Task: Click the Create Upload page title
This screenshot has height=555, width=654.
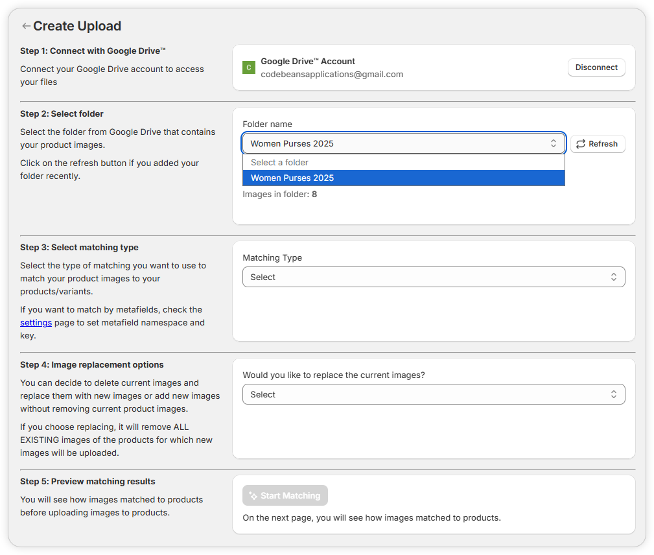Action: coord(77,26)
